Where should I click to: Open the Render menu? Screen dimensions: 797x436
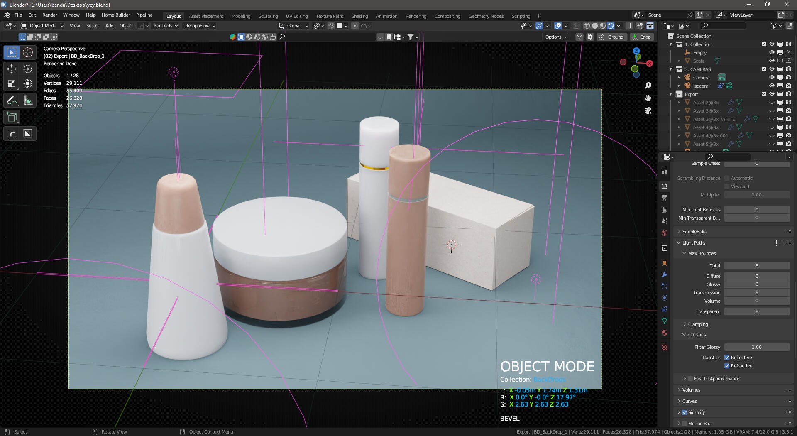click(x=49, y=15)
